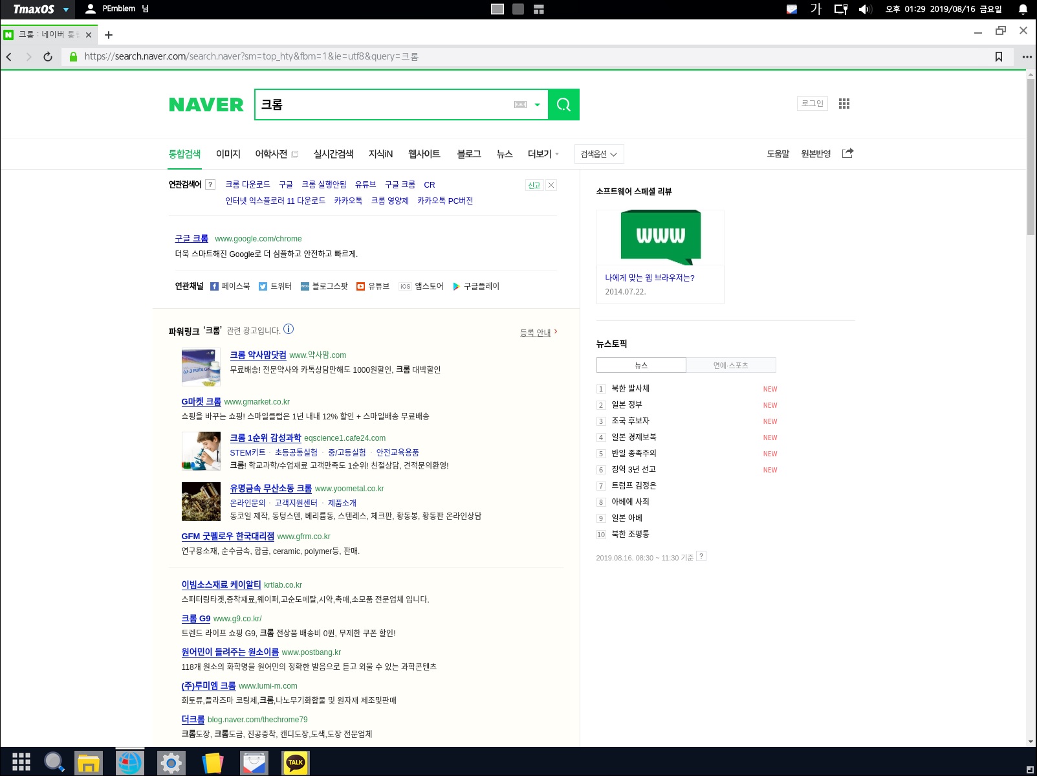Image resolution: width=1037 pixels, height=776 pixels.
Task: Mute system volume via the speaker icon
Action: (864, 9)
